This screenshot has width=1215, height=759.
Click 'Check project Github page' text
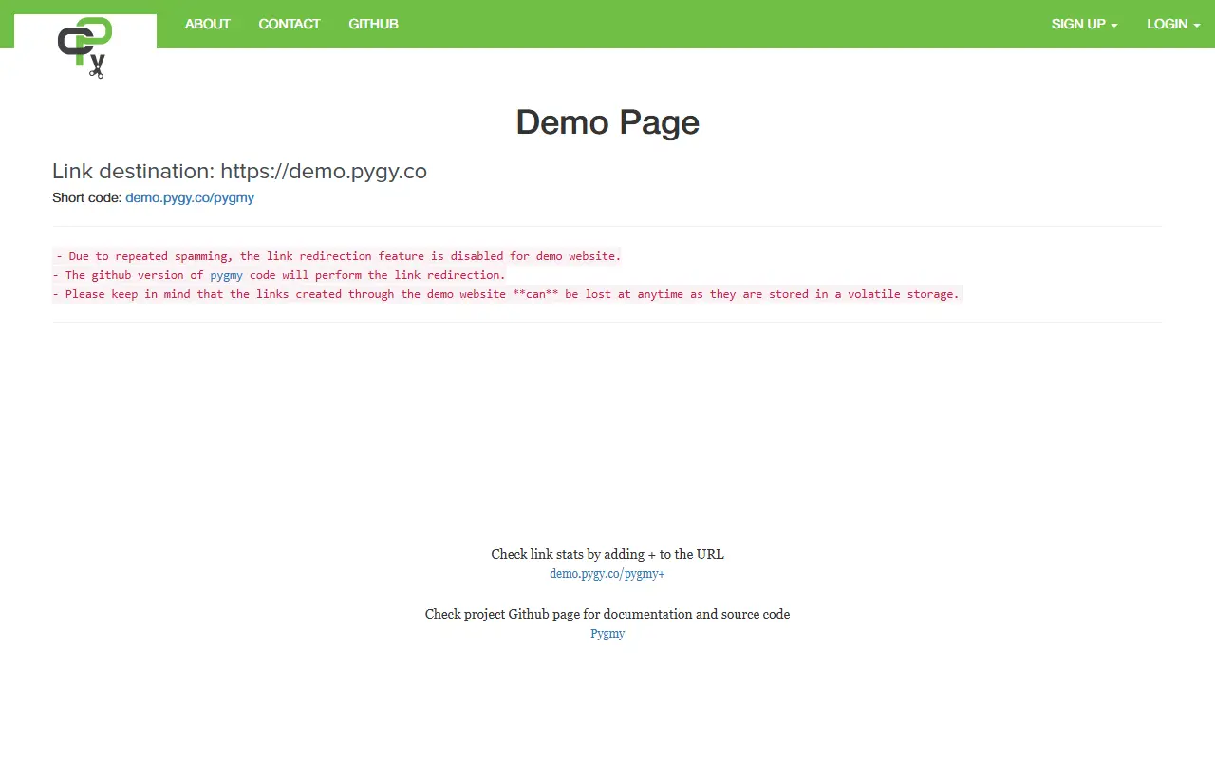(607, 614)
